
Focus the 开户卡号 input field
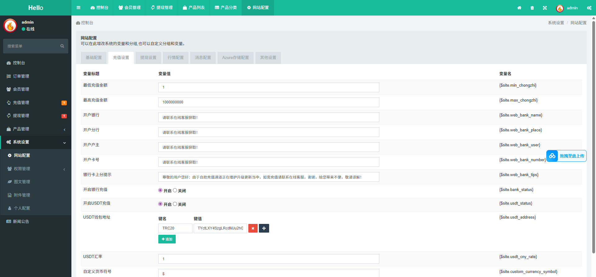(269, 162)
